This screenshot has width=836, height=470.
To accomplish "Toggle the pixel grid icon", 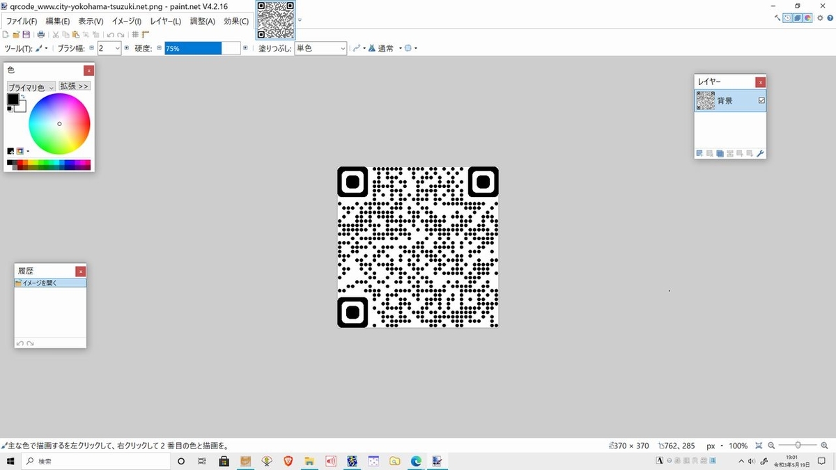I will (134, 34).
